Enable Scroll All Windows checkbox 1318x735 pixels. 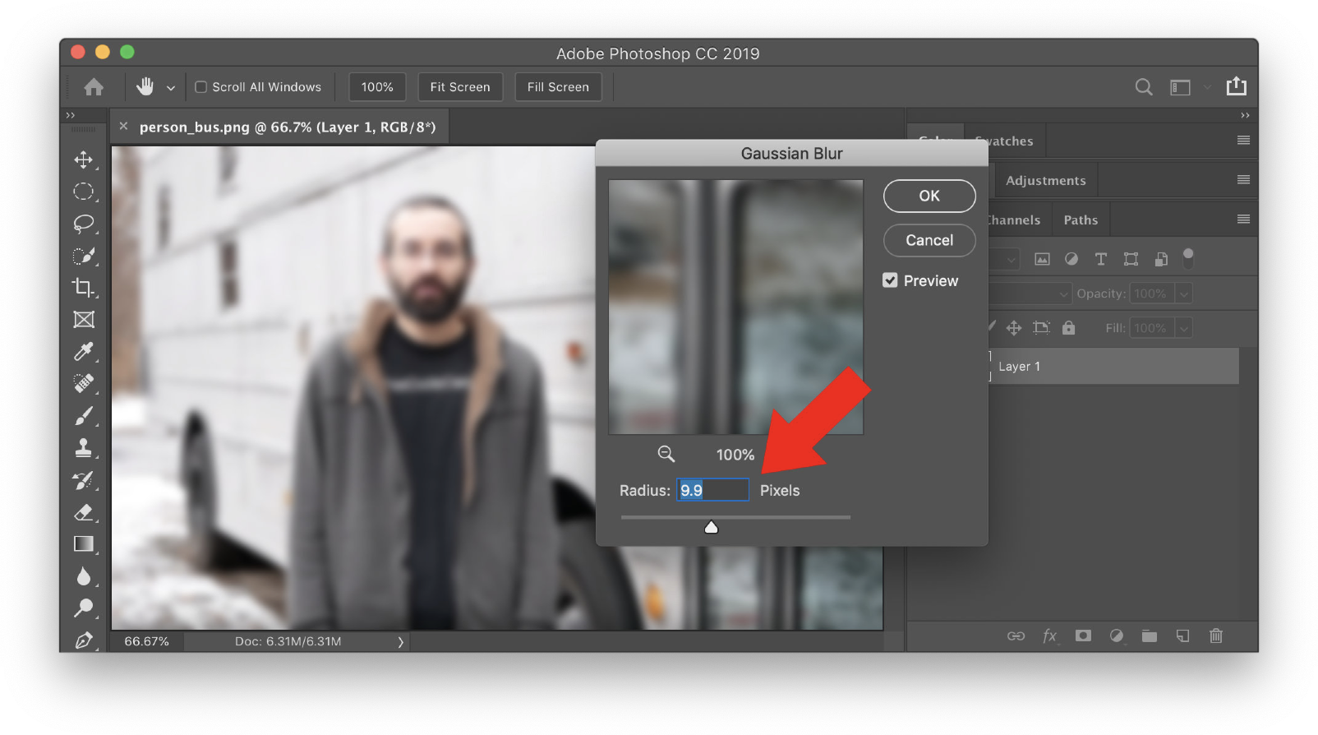[200, 87]
